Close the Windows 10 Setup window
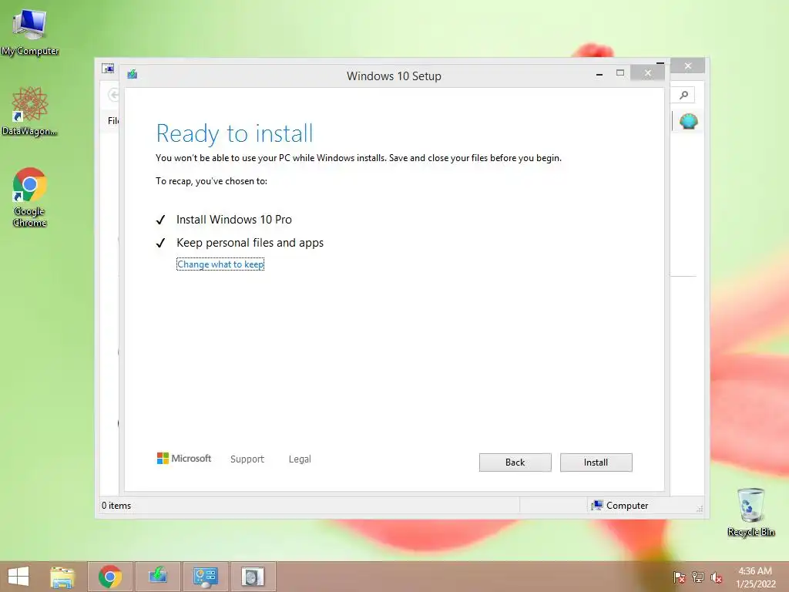Screen dimensions: 789x592 (647, 73)
